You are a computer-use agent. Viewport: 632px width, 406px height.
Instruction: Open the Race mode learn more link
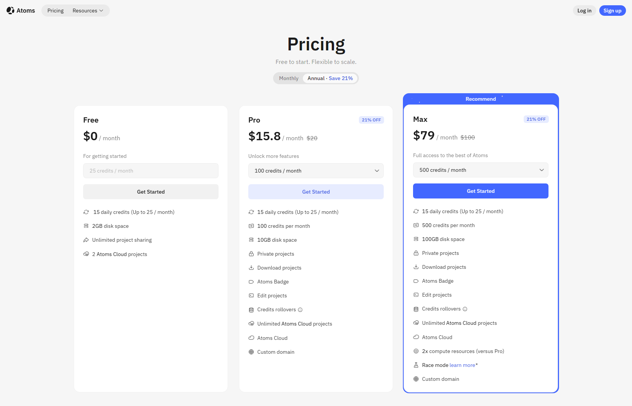coord(462,365)
